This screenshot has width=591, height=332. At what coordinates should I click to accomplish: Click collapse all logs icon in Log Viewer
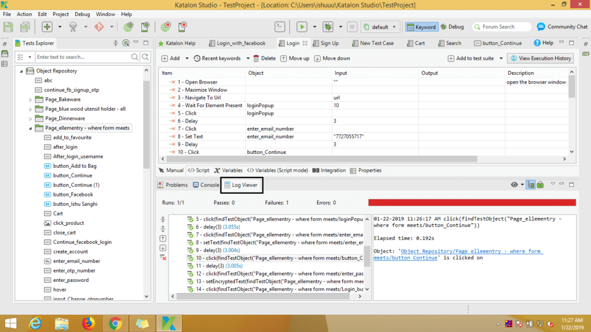163,219
